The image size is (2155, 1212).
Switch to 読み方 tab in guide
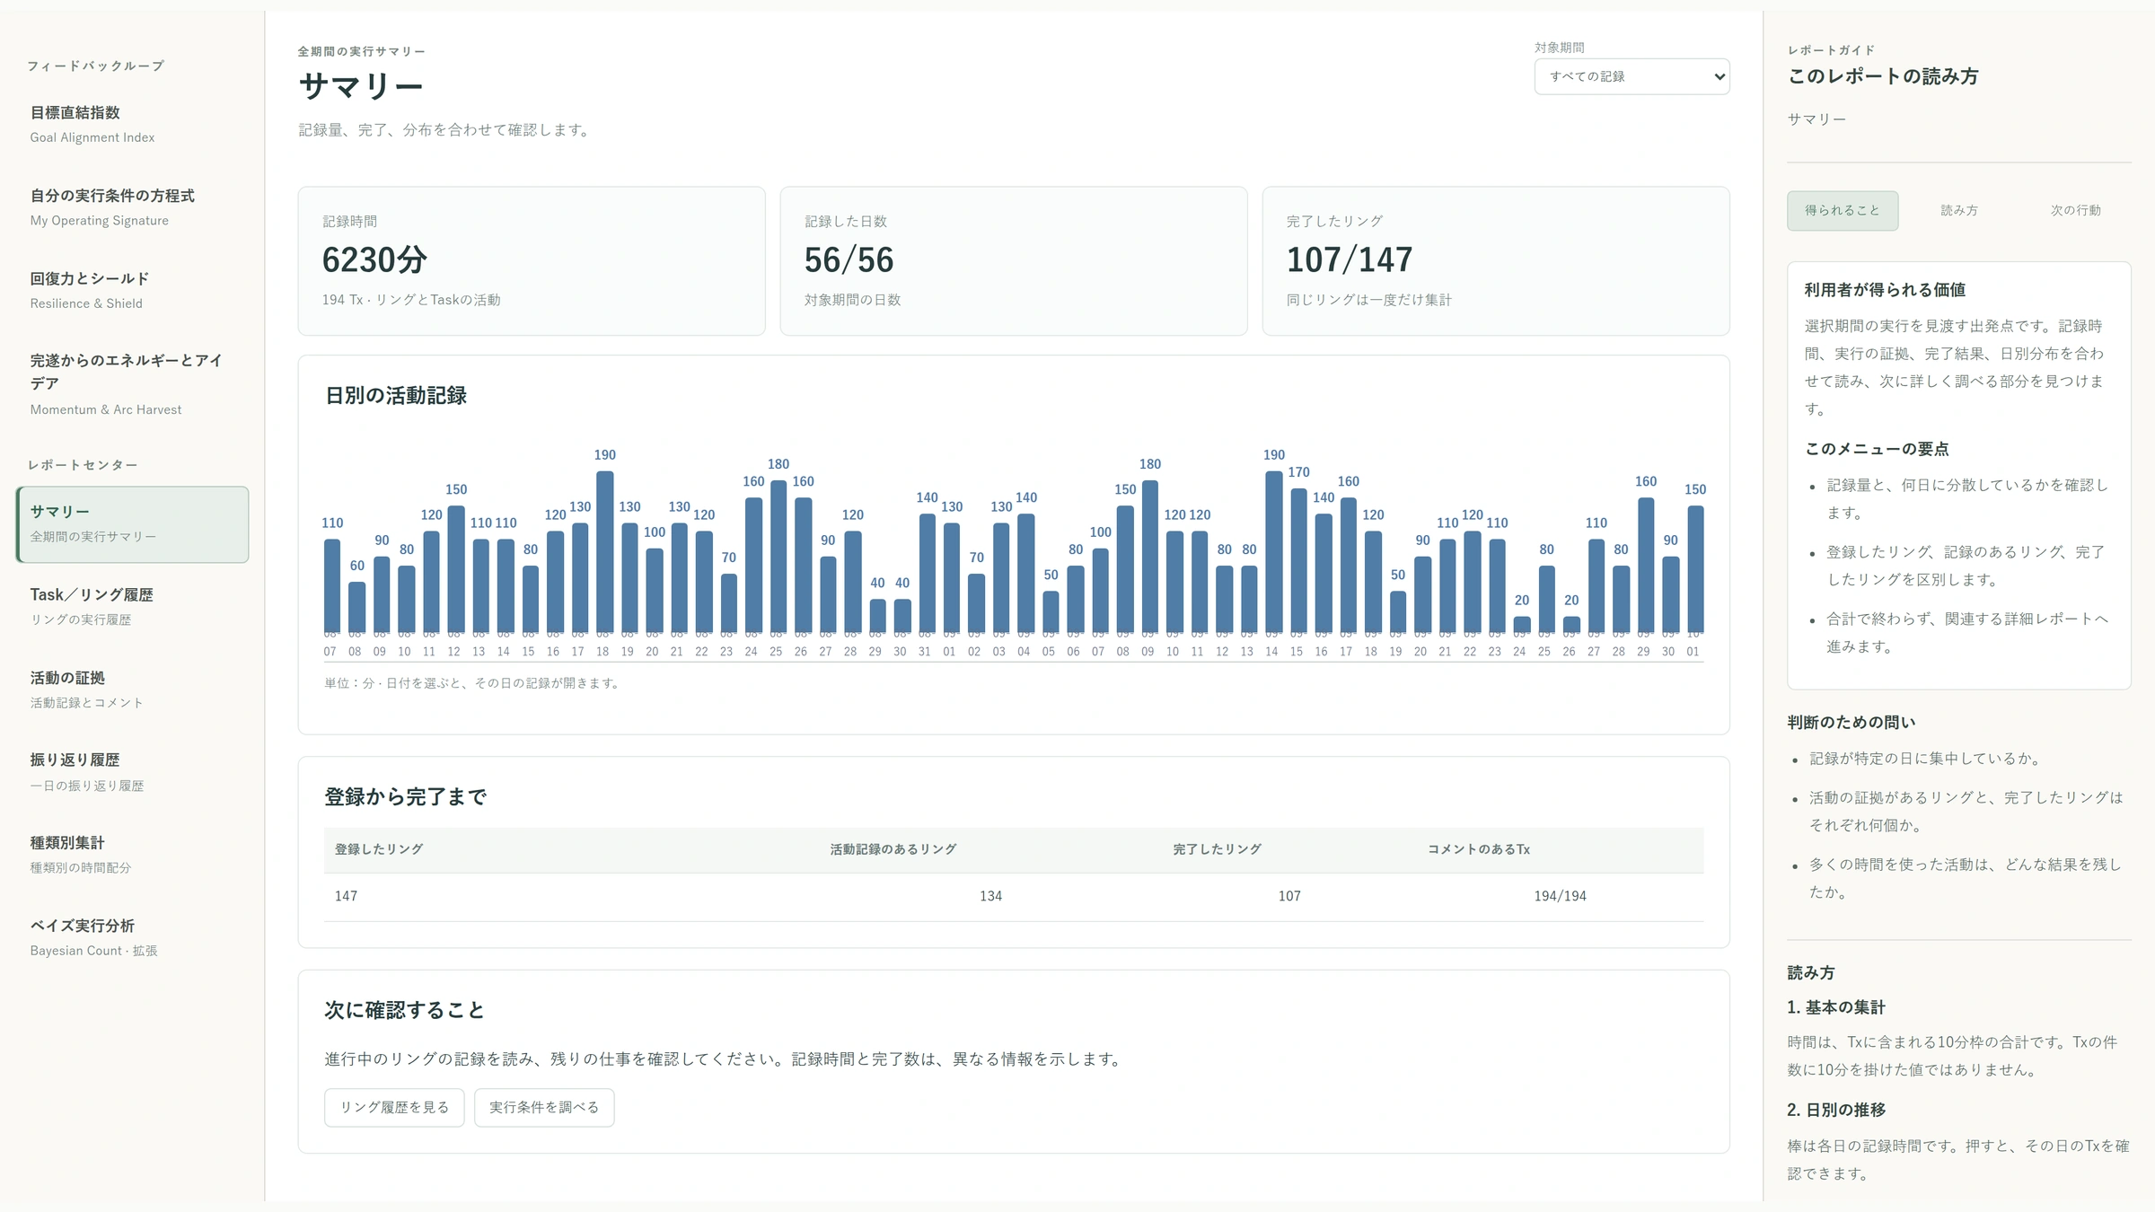click(1959, 210)
